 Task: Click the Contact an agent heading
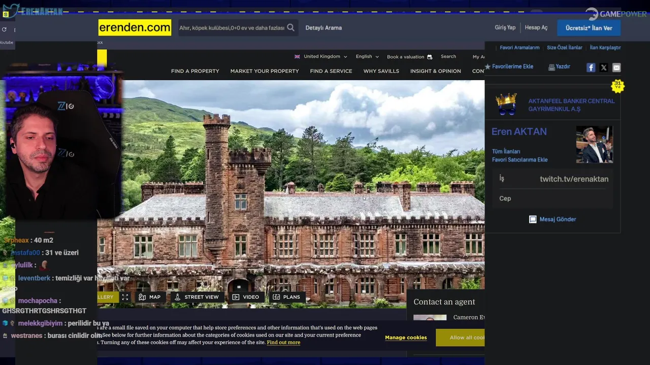point(444,302)
